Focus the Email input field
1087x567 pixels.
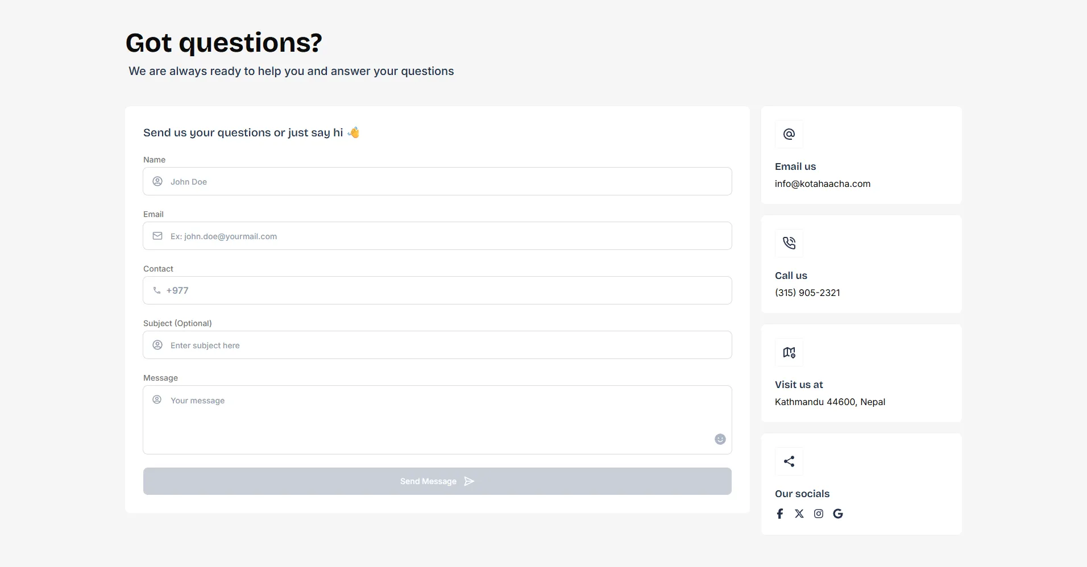pos(437,236)
